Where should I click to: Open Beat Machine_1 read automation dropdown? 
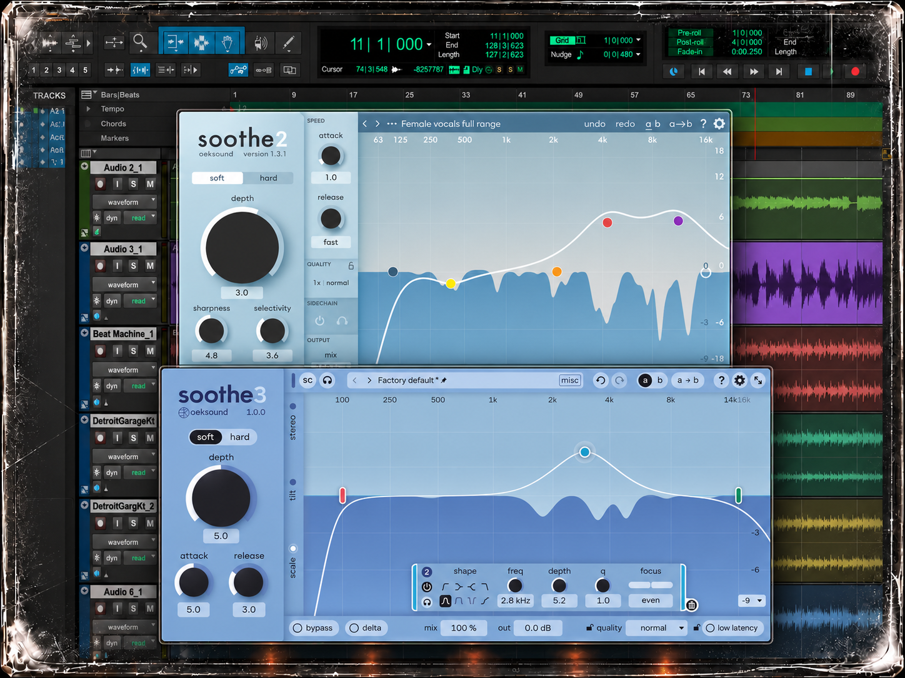pos(140,386)
